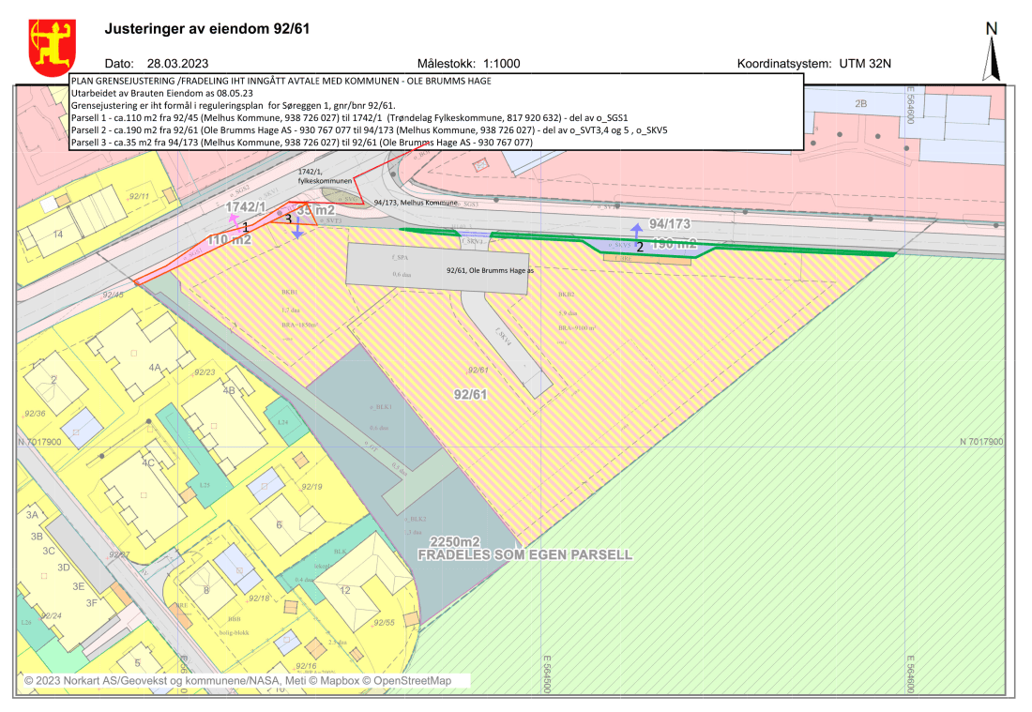Click the orange f_BRE strip under the green line
The width and height of the screenshot is (1032, 712).
[x=646, y=257]
